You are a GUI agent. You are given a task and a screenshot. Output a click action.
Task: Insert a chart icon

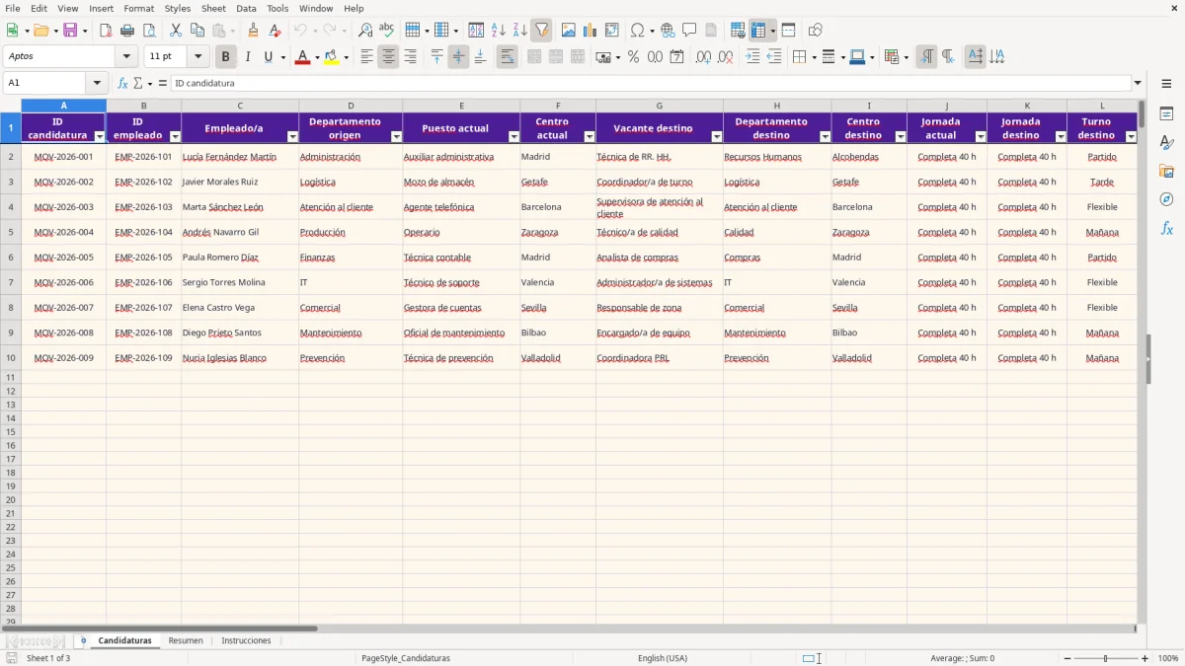click(x=591, y=31)
